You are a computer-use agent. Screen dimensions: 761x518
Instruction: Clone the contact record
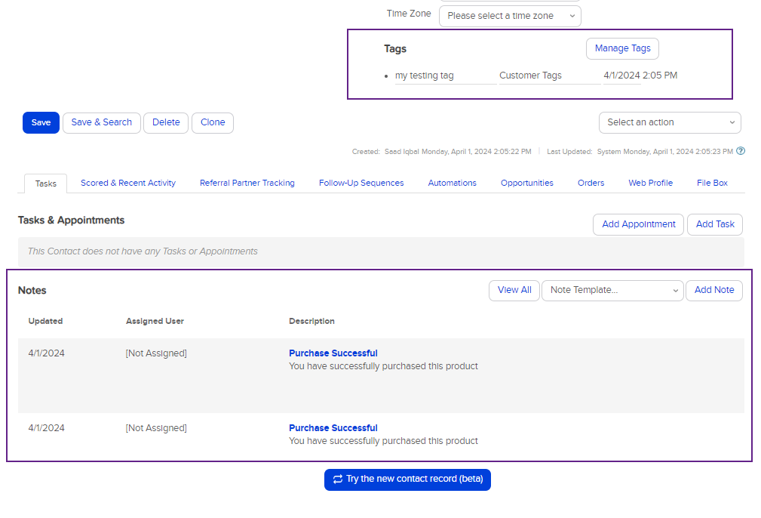click(213, 122)
